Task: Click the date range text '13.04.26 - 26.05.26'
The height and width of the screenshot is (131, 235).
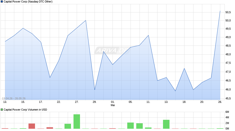Action: coord(14,98)
